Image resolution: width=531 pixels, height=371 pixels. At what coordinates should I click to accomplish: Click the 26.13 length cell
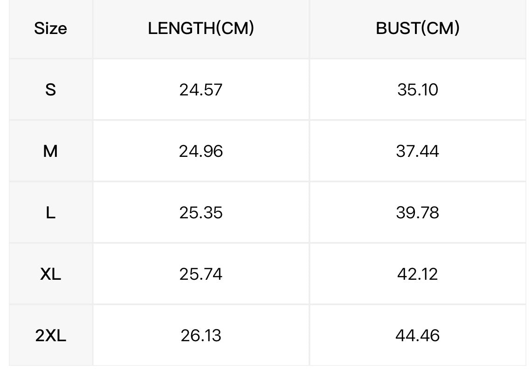tap(201, 336)
